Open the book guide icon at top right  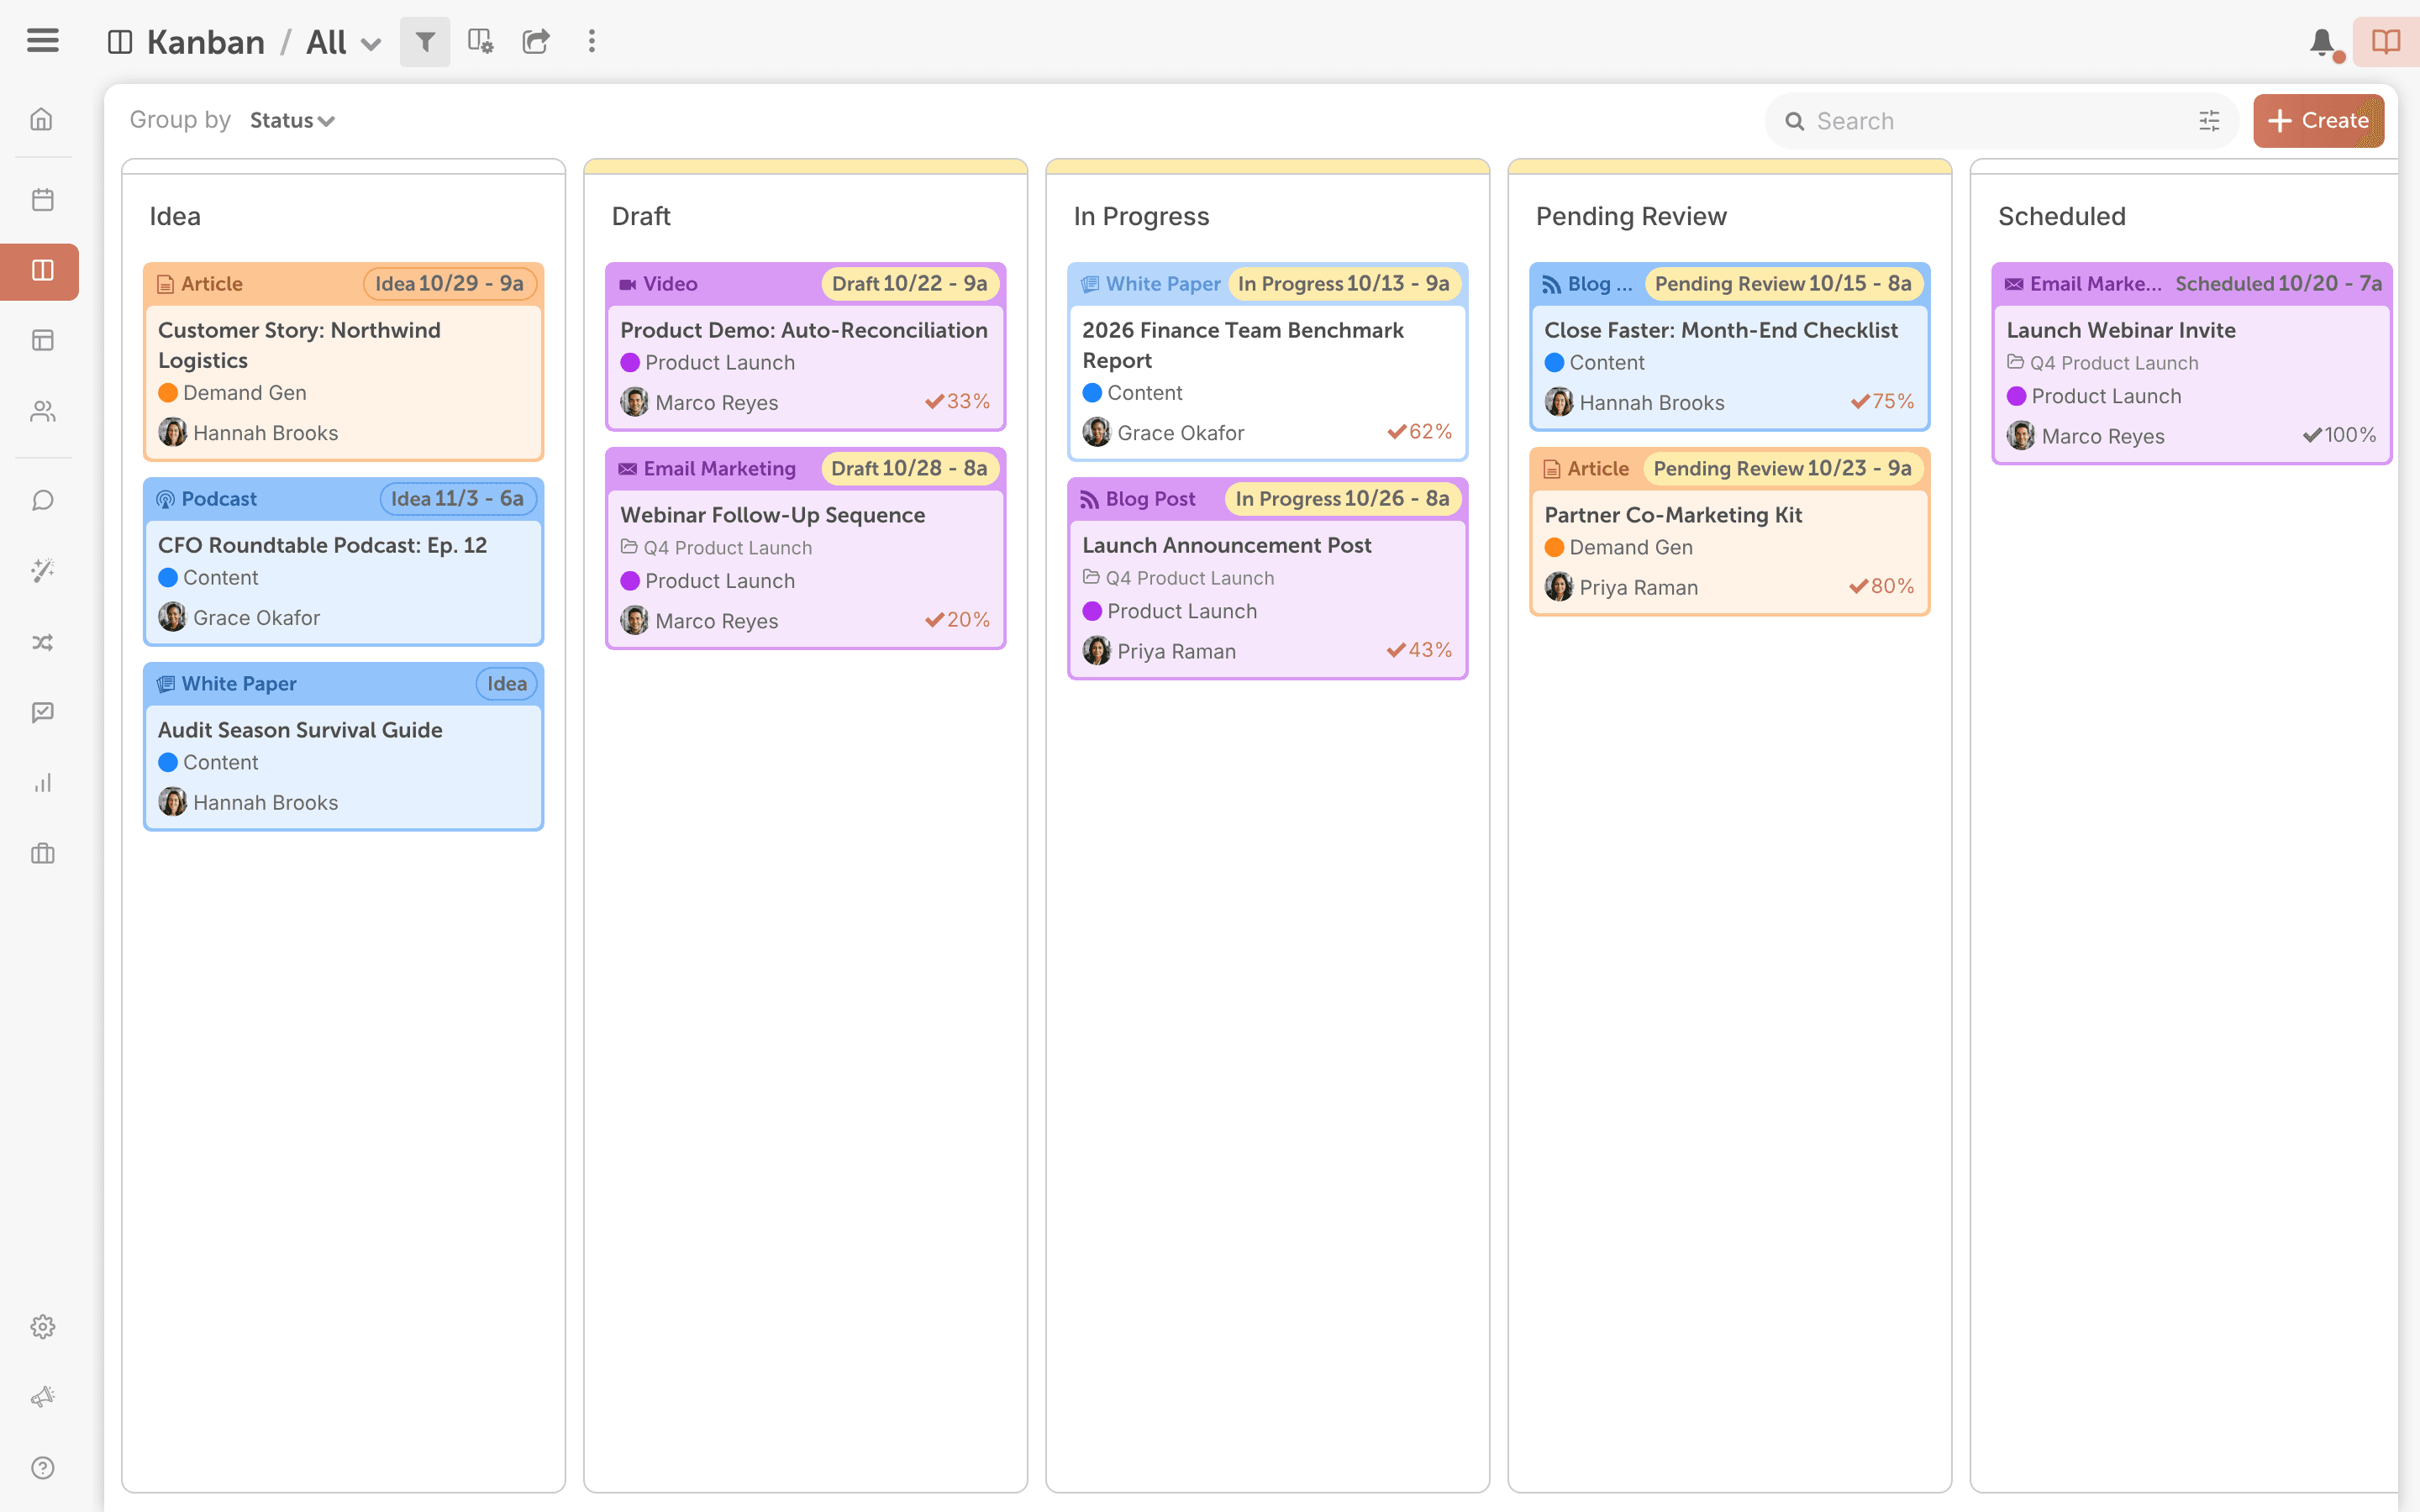click(2386, 42)
